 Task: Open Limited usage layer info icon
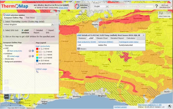[33, 56]
